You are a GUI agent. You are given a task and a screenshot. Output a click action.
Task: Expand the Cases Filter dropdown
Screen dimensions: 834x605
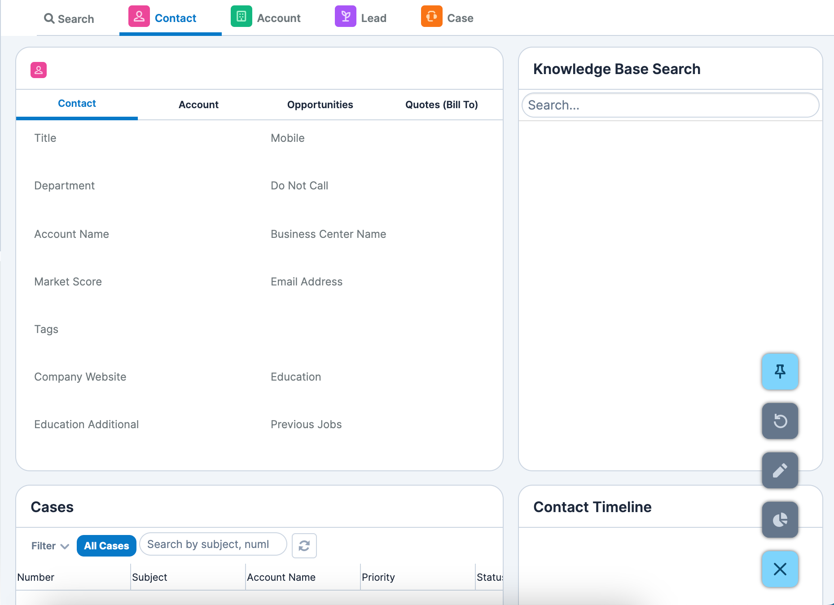pos(50,546)
